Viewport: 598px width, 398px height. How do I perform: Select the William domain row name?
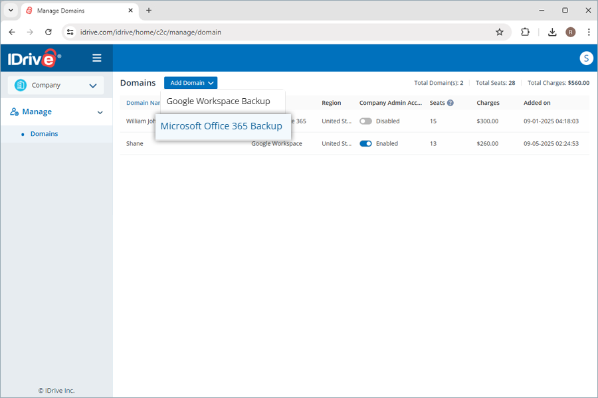click(x=141, y=121)
